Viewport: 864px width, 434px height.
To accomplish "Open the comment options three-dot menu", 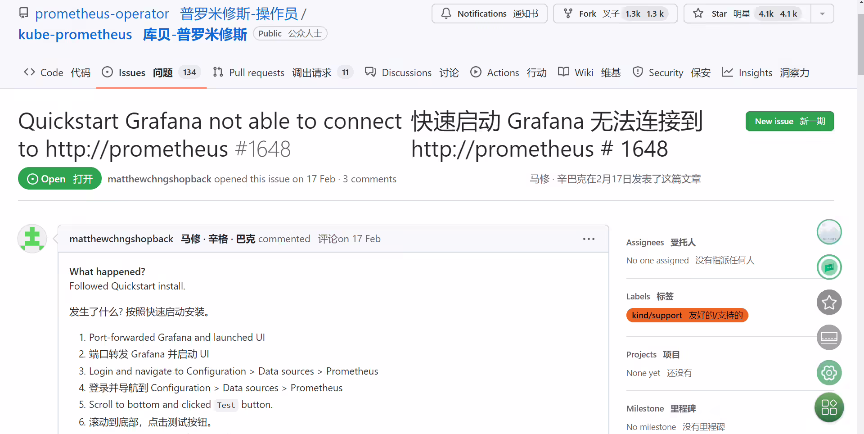I will (x=589, y=239).
